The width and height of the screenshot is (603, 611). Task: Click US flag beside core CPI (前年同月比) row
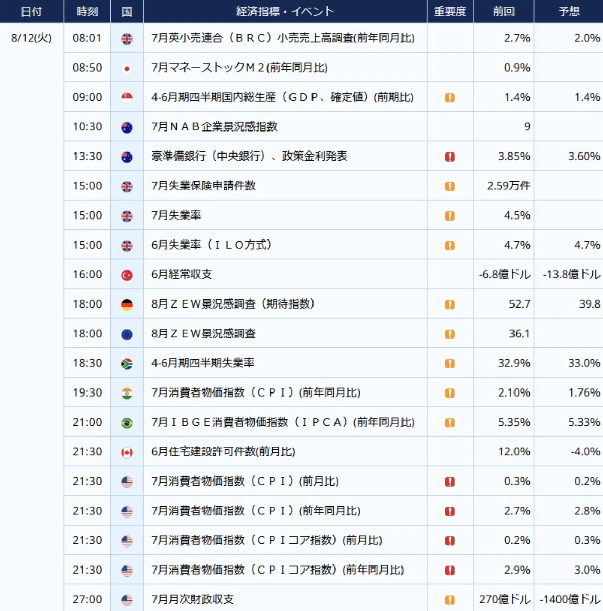[127, 571]
